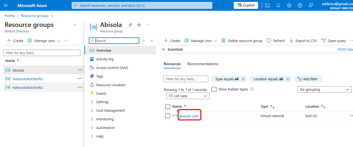
Task: Select the abisola-vnet row checkbox
Action: [x=168, y=116]
